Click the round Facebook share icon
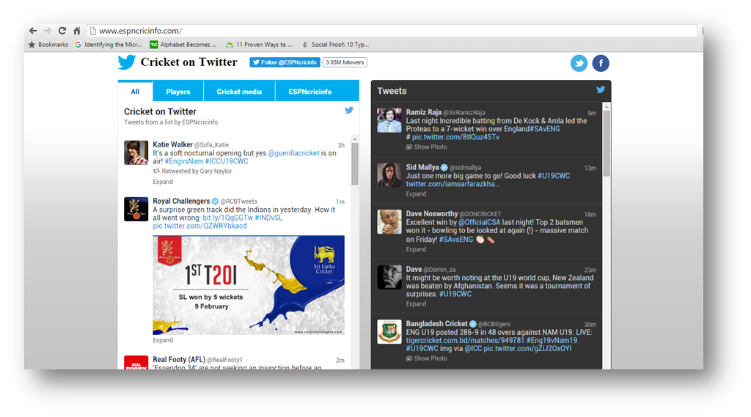 pyautogui.click(x=601, y=63)
